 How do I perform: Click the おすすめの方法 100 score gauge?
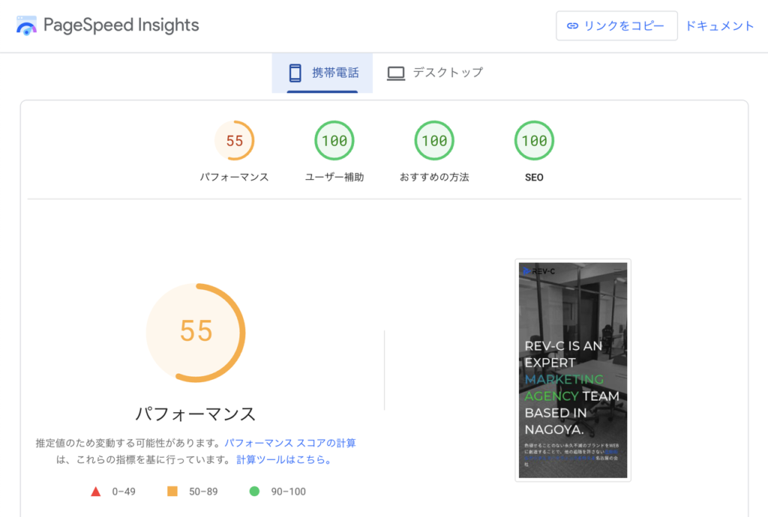434,140
